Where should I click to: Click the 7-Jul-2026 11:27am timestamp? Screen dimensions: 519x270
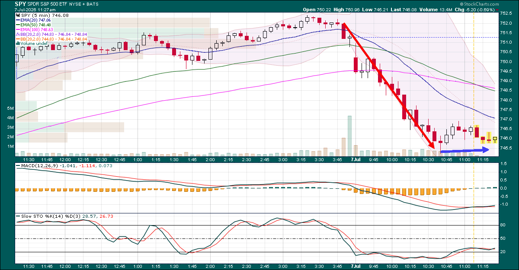(35, 9)
